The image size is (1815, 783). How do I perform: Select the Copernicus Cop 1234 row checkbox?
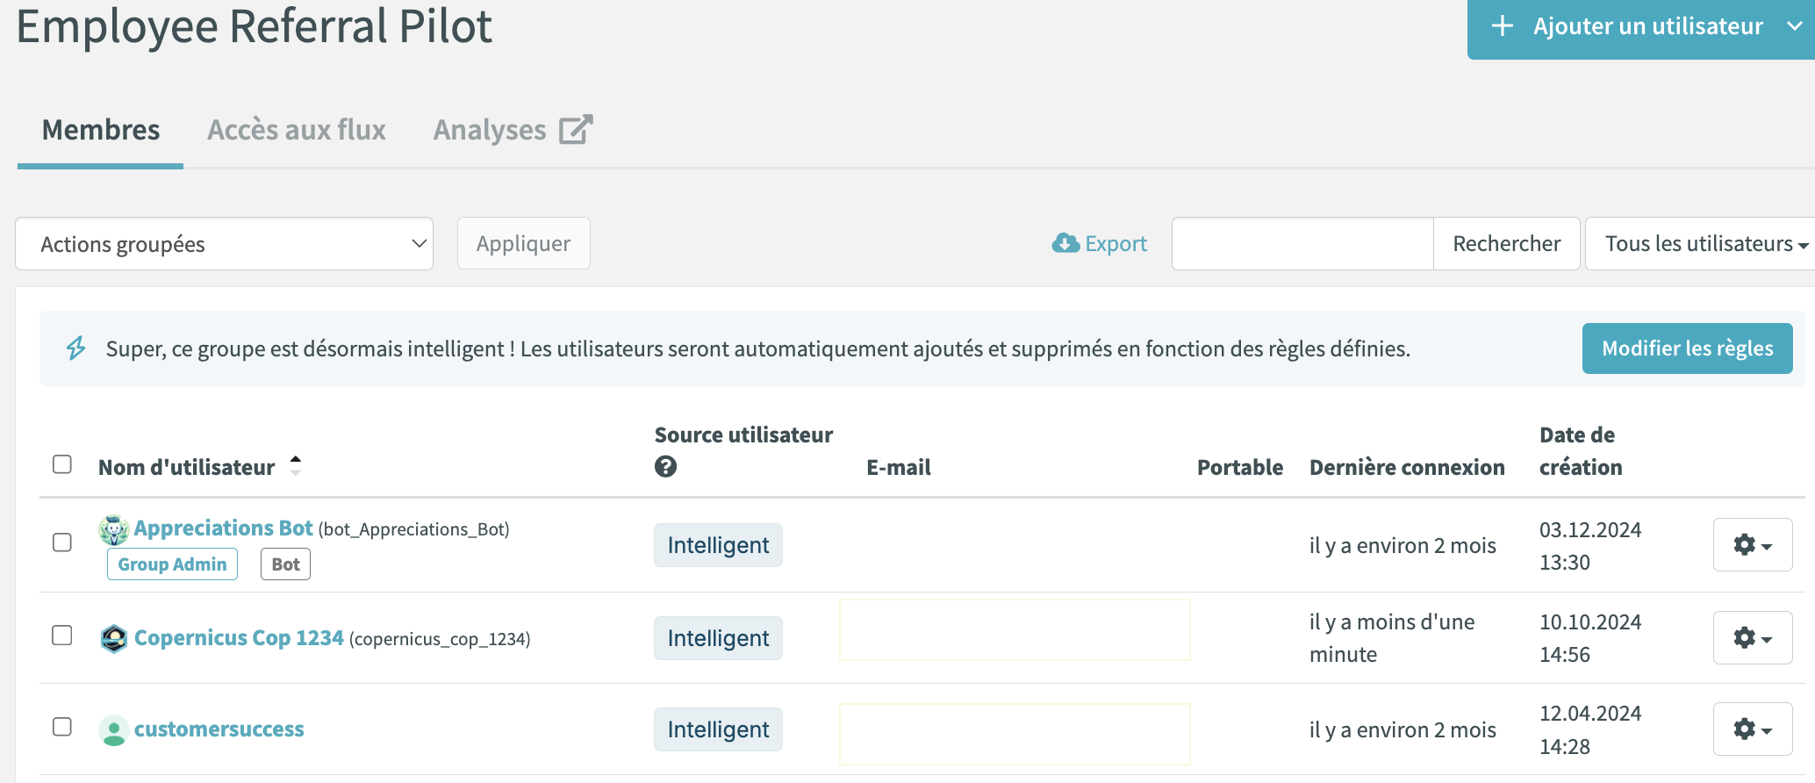coord(62,636)
